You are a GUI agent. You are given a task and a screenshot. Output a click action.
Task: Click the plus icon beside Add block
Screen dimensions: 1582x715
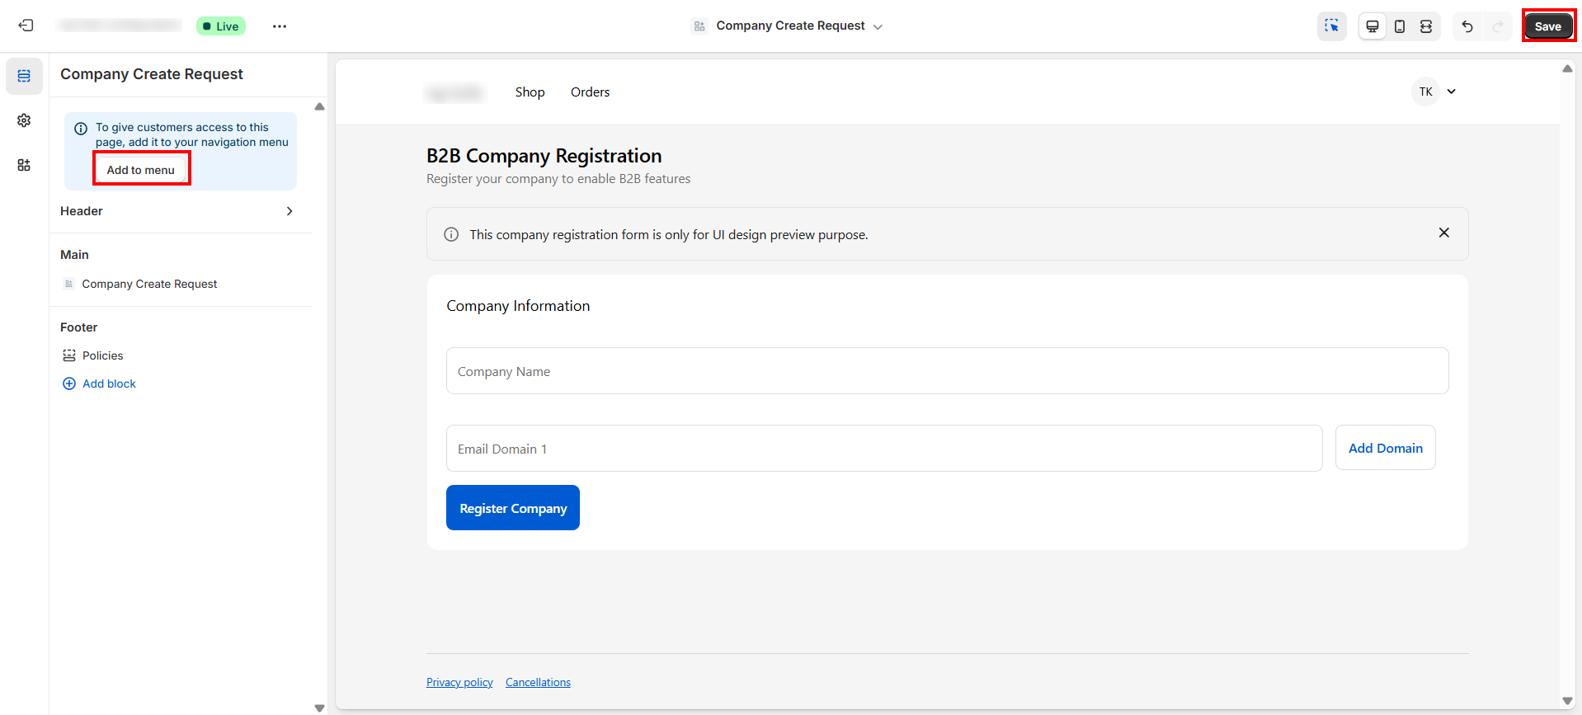pyautogui.click(x=69, y=383)
